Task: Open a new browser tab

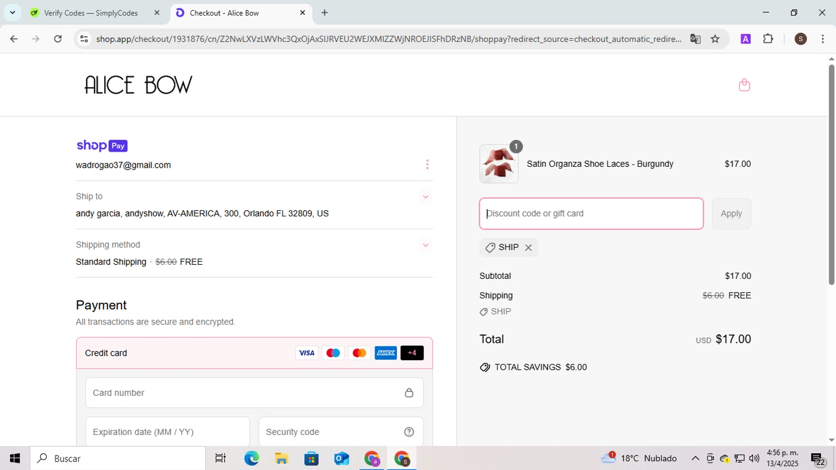Action: 324,13
